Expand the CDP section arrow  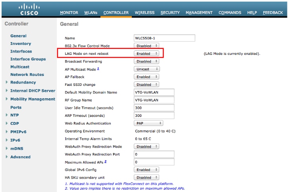7,123
